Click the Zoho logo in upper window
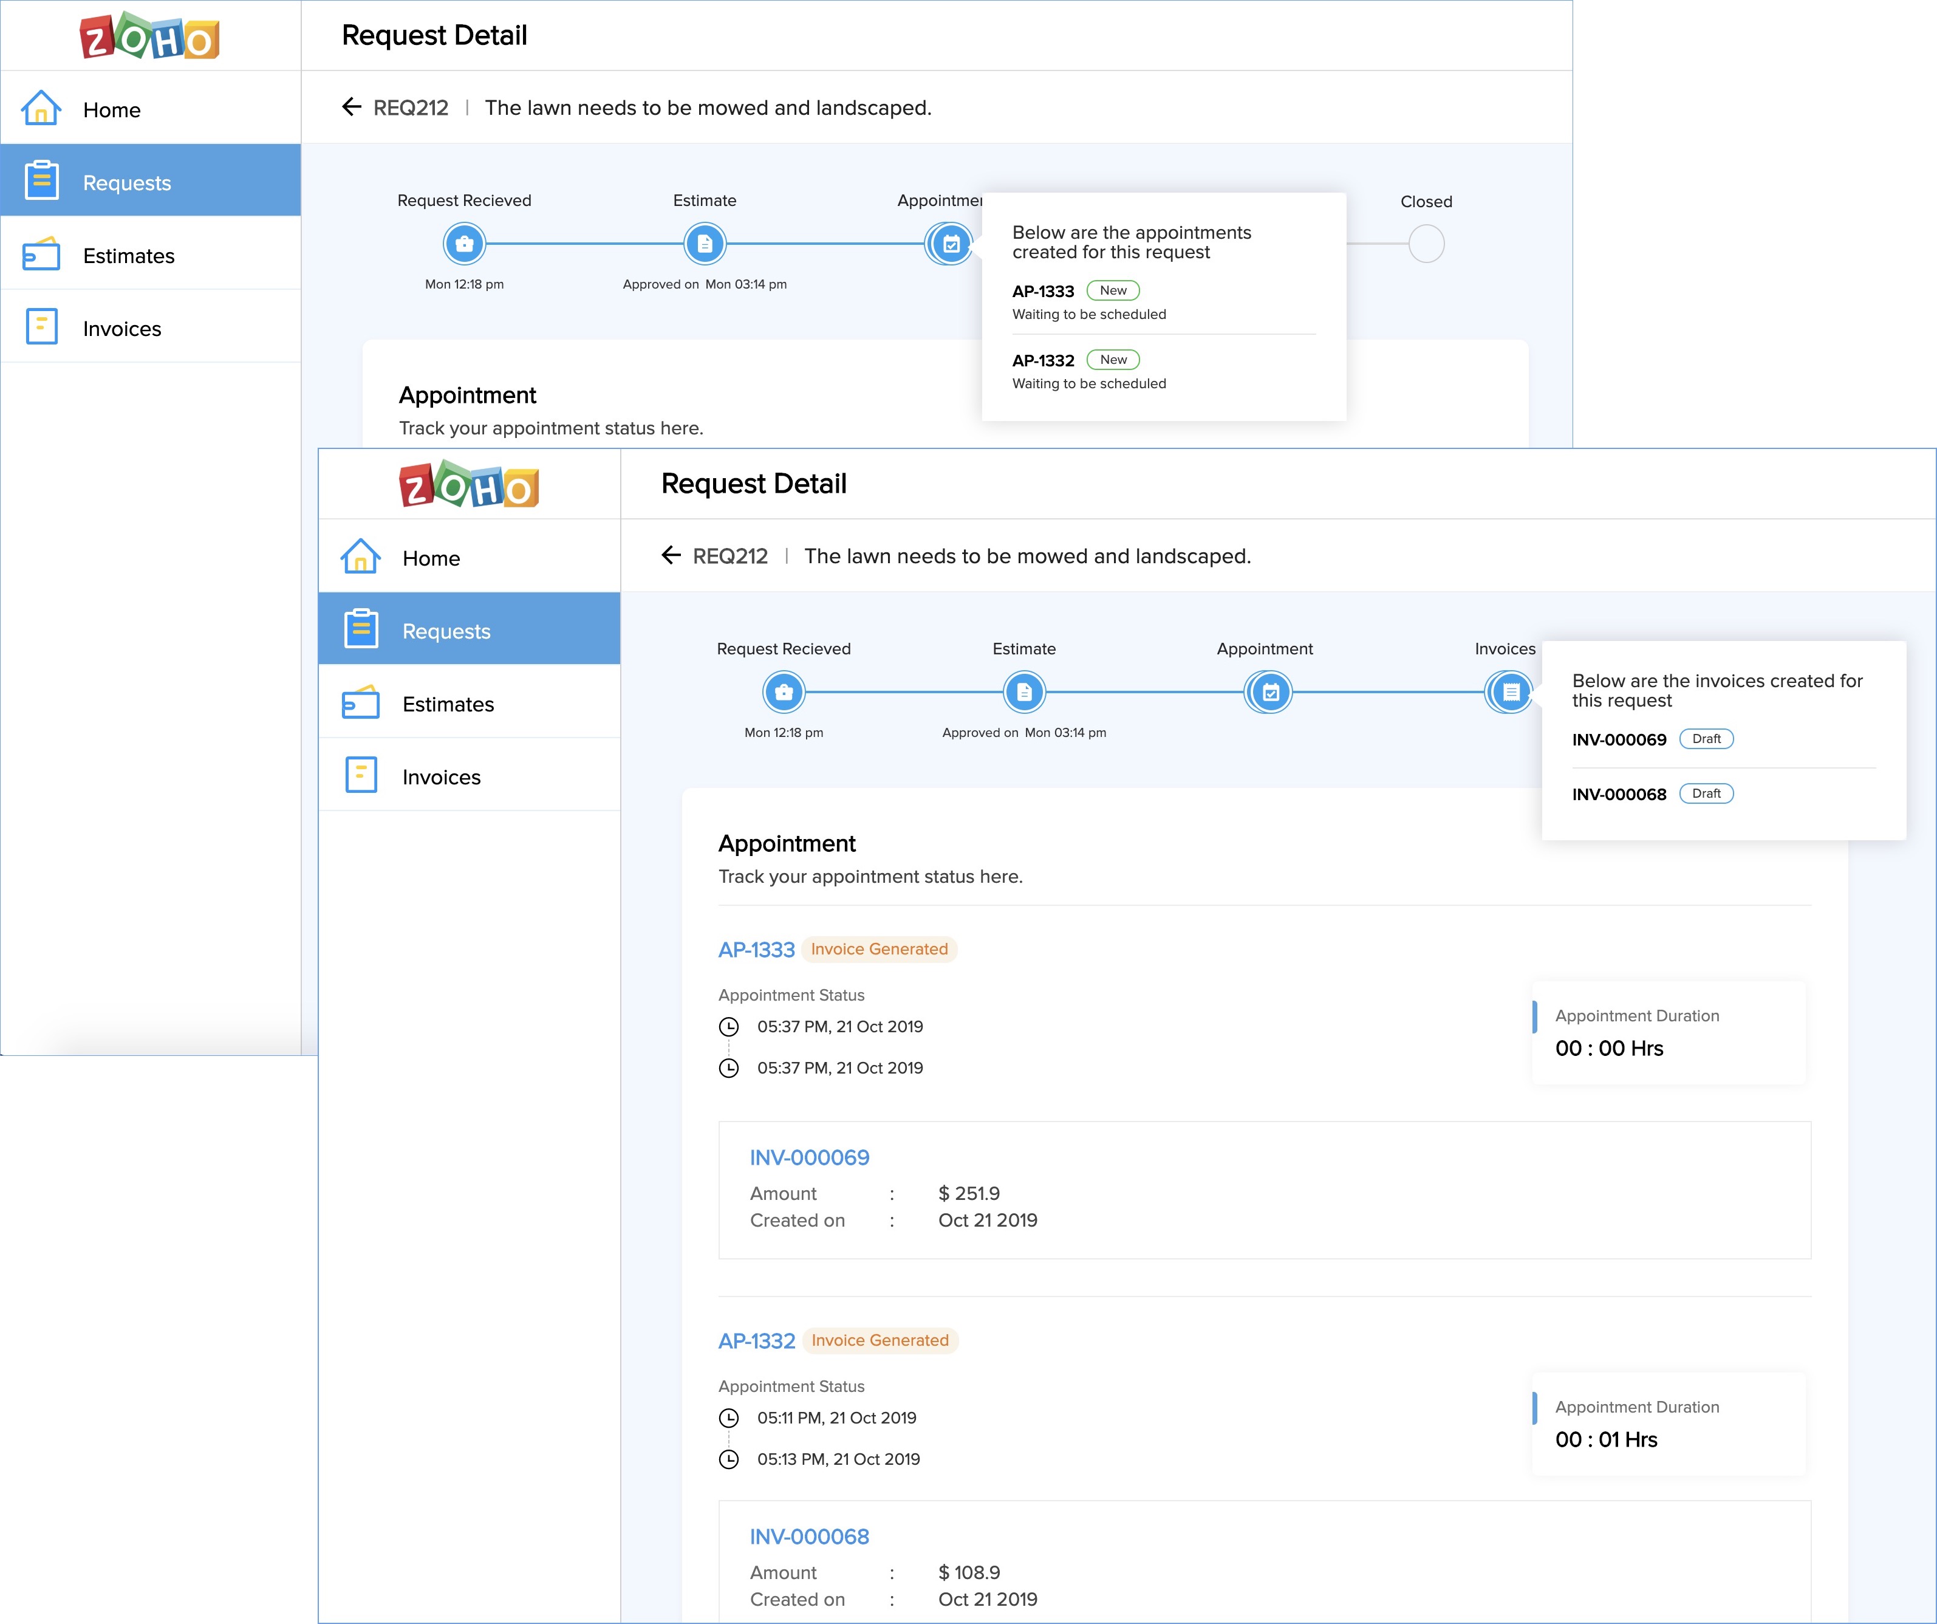1937x1624 pixels. tap(149, 37)
